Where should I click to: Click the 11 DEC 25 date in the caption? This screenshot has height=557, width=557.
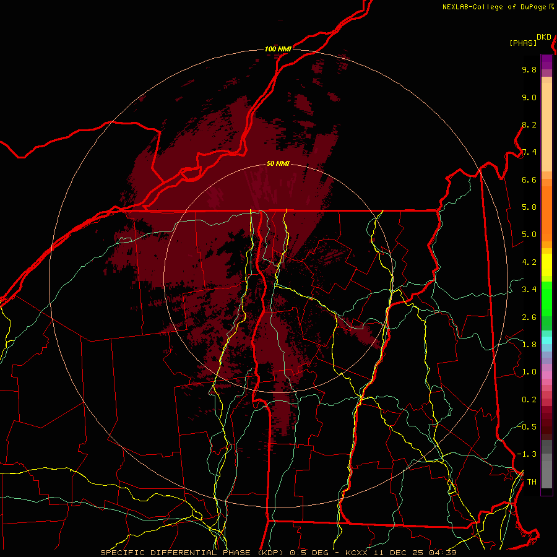click(x=399, y=553)
